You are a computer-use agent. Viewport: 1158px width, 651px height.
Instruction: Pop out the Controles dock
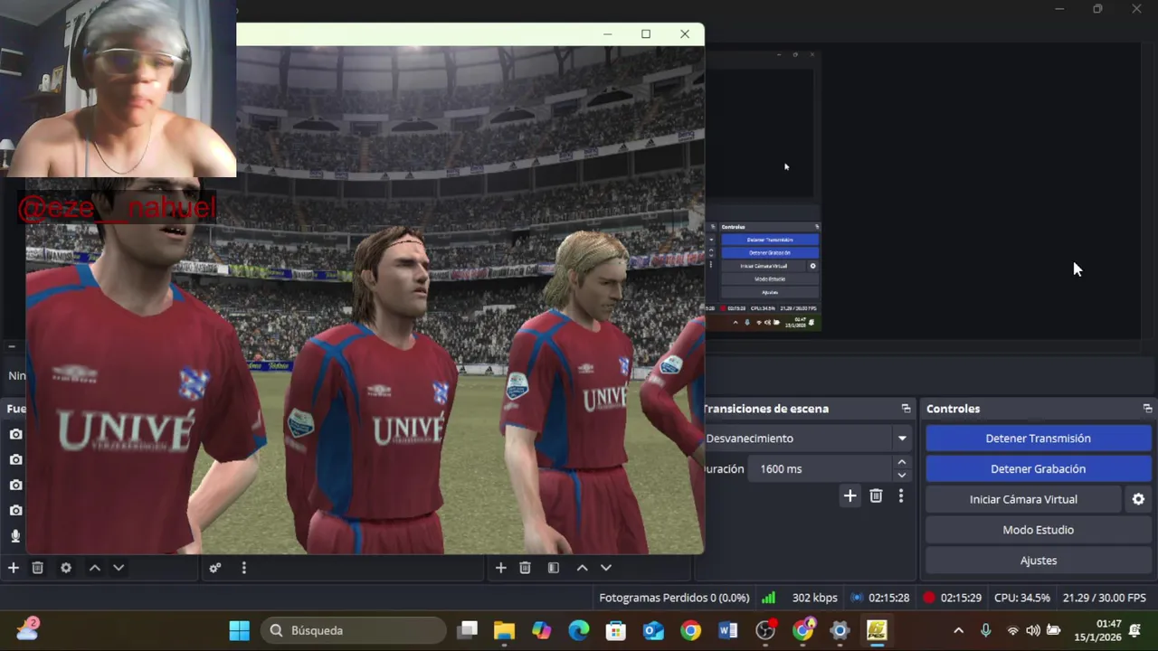[x=1147, y=409]
